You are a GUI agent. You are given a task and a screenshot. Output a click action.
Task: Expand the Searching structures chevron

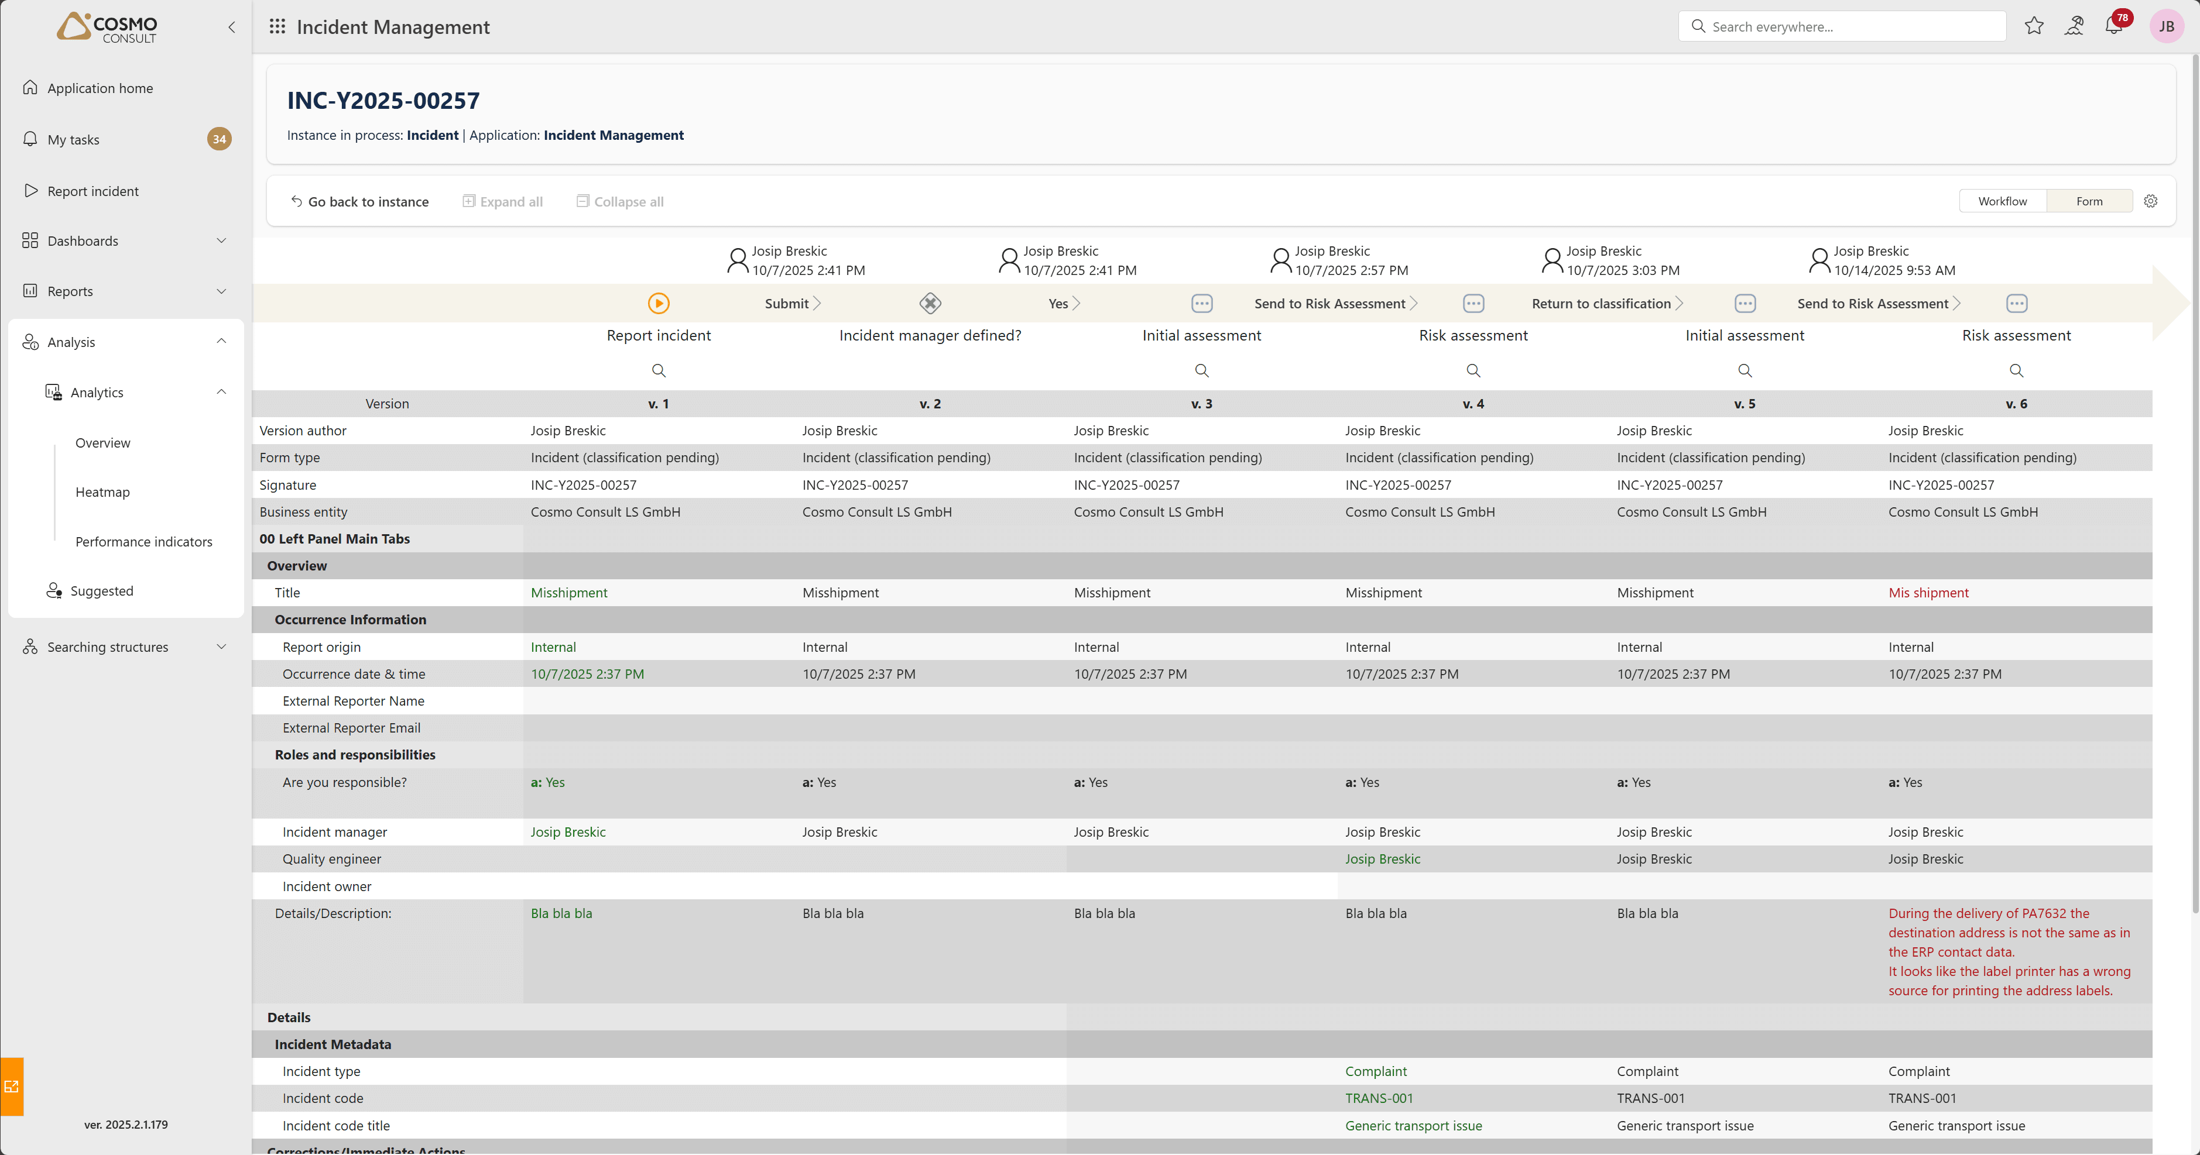pos(221,647)
